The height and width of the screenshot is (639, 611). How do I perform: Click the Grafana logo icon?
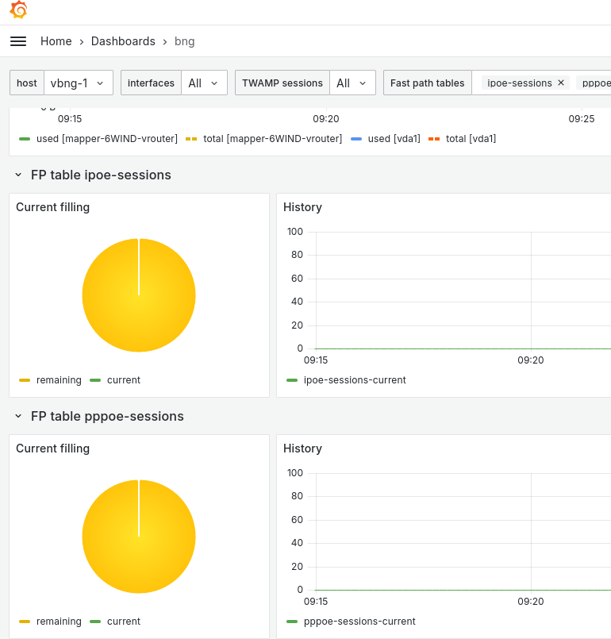click(18, 9)
